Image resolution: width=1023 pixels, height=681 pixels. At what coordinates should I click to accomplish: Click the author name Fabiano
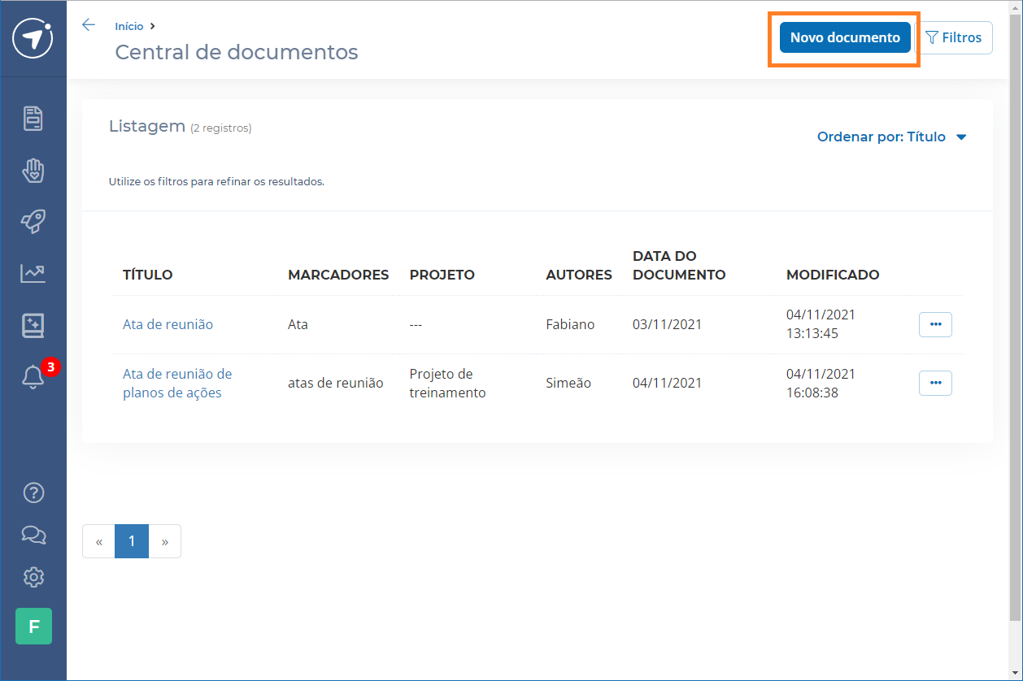click(570, 324)
